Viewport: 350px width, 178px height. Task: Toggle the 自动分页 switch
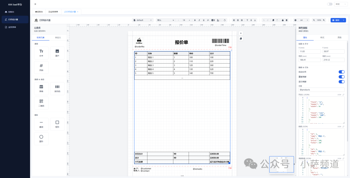(342, 72)
